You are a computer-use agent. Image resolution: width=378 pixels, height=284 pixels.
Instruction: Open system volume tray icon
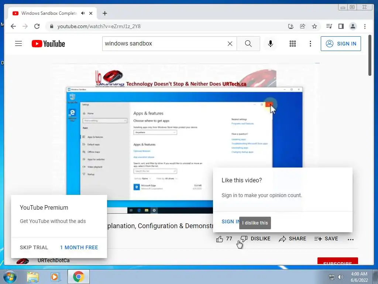pyautogui.click(x=341, y=277)
